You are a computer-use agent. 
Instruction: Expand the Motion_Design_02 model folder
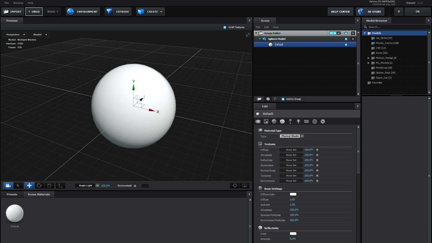(369, 58)
